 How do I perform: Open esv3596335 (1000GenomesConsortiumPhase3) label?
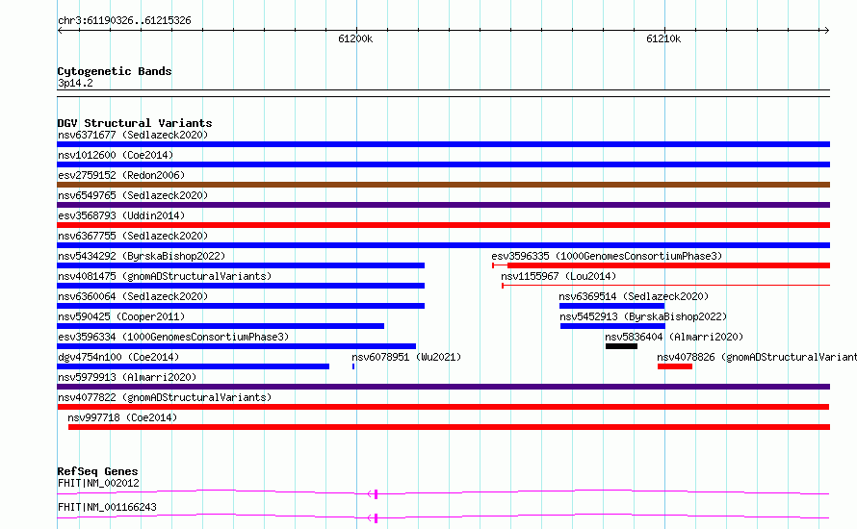607,256
